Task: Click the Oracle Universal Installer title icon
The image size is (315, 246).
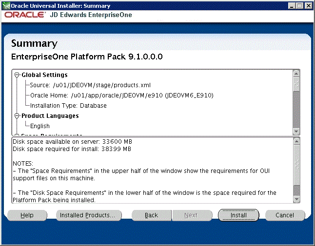Action: (6, 6)
